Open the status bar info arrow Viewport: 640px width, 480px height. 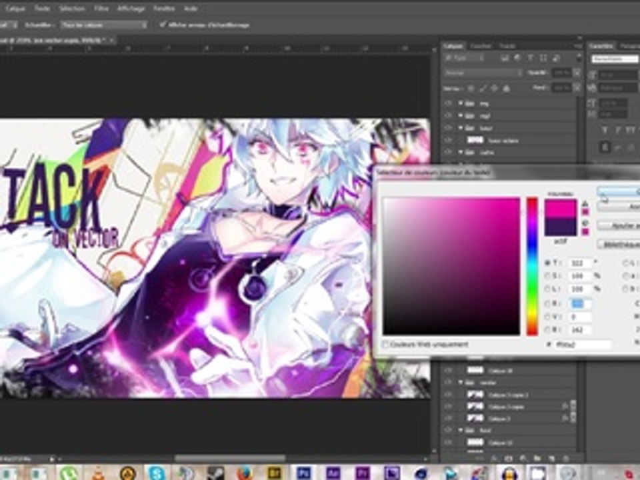coord(52,459)
